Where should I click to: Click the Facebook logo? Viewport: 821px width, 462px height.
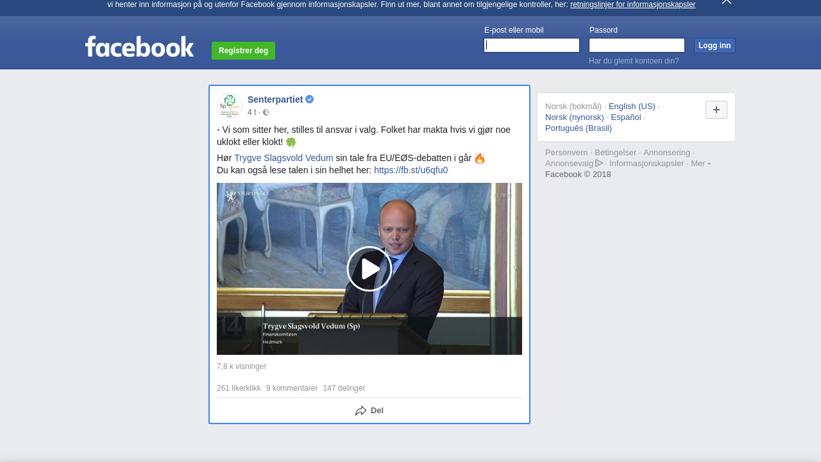(139, 47)
